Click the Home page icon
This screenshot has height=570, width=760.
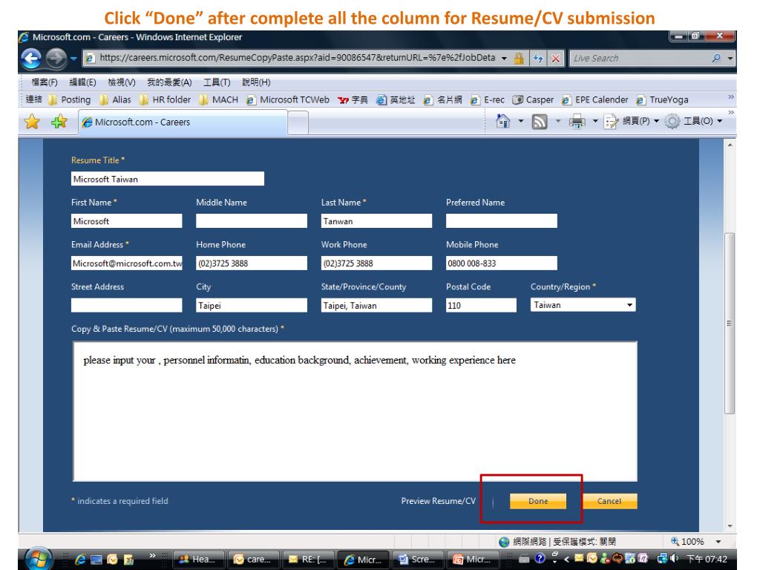pyautogui.click(x=503, y=121)
